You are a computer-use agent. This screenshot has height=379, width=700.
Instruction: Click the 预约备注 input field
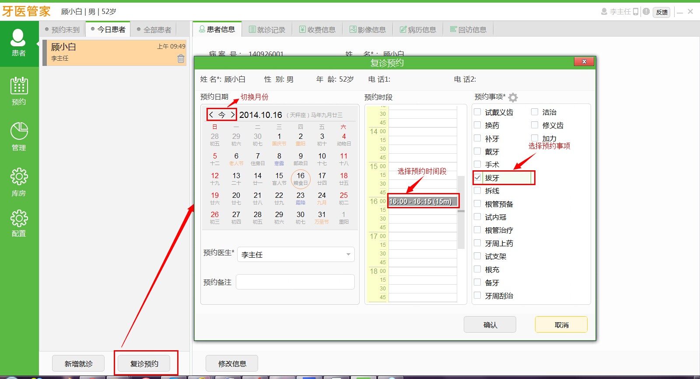pos(295,282)
